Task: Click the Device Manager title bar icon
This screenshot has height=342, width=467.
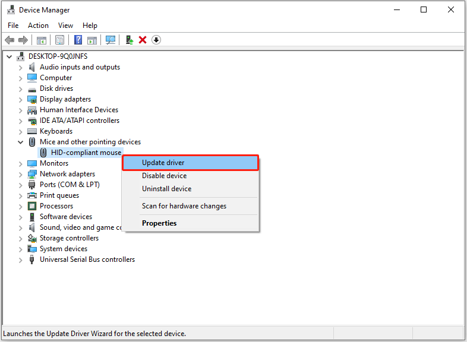Action: point(11,10)
